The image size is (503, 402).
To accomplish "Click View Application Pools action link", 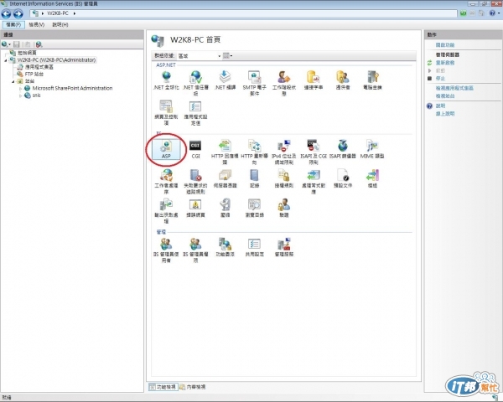I will [454, 88].
